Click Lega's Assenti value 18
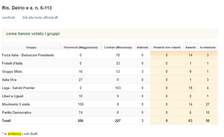Viewport: 224px width, 137px height. click(x=190, y=88)
